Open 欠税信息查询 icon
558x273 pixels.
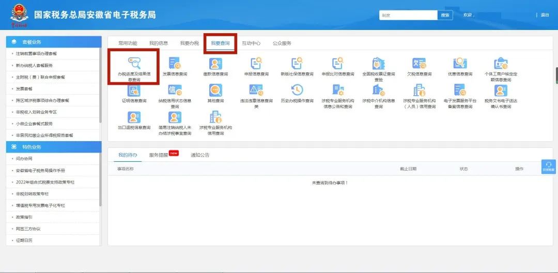point(419,63)
